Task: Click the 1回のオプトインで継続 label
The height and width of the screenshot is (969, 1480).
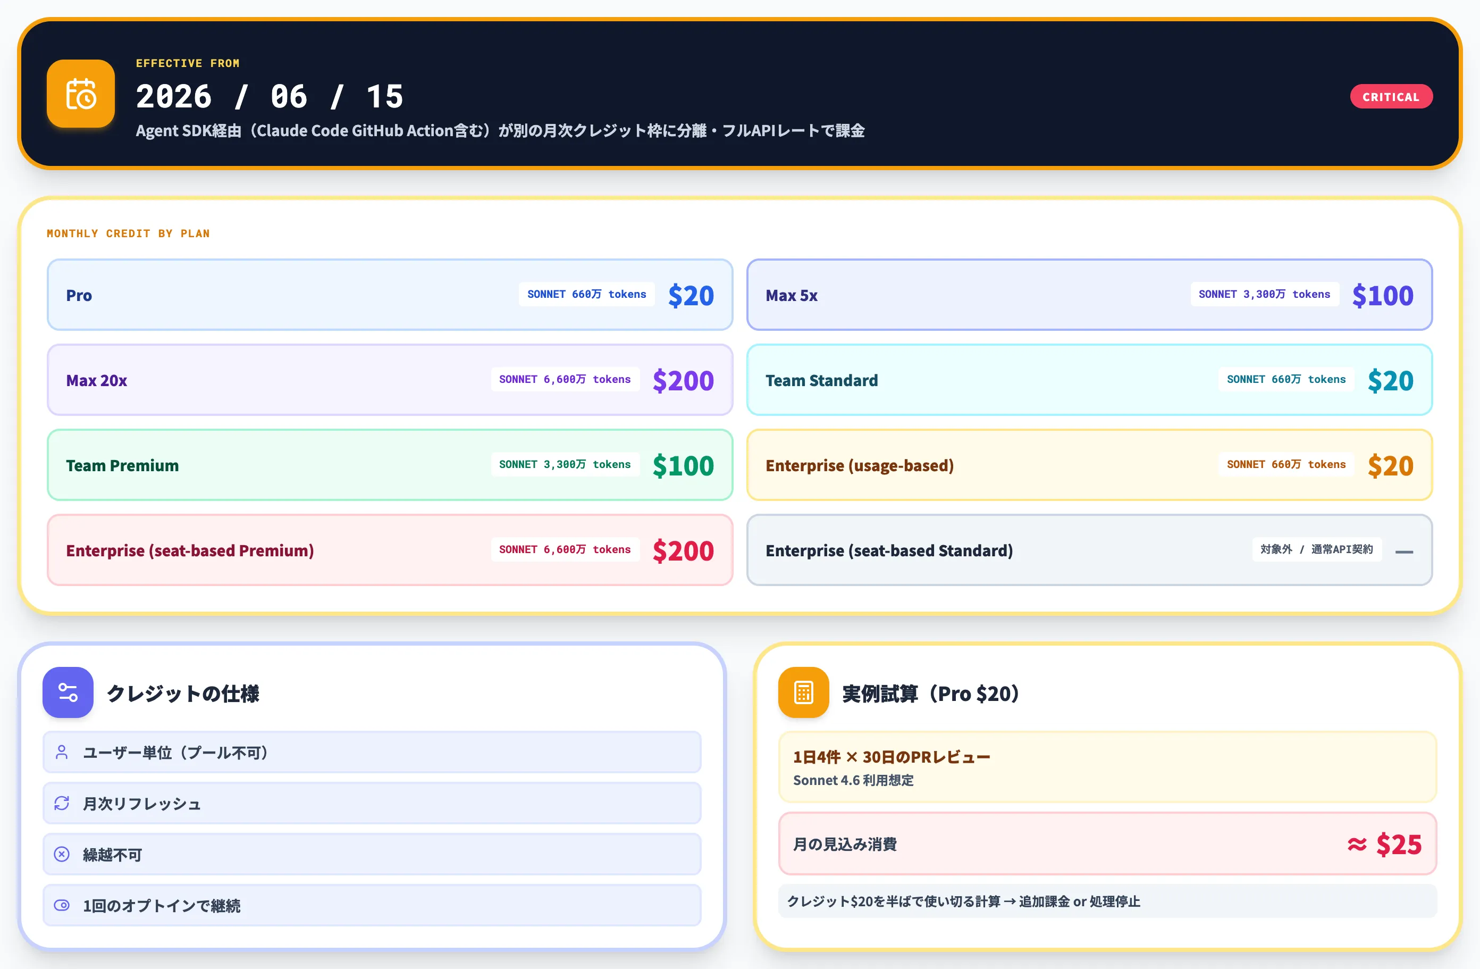Action: click(162, 906)
